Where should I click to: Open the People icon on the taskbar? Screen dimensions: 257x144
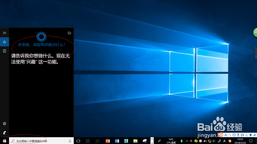tap(159, 141)
